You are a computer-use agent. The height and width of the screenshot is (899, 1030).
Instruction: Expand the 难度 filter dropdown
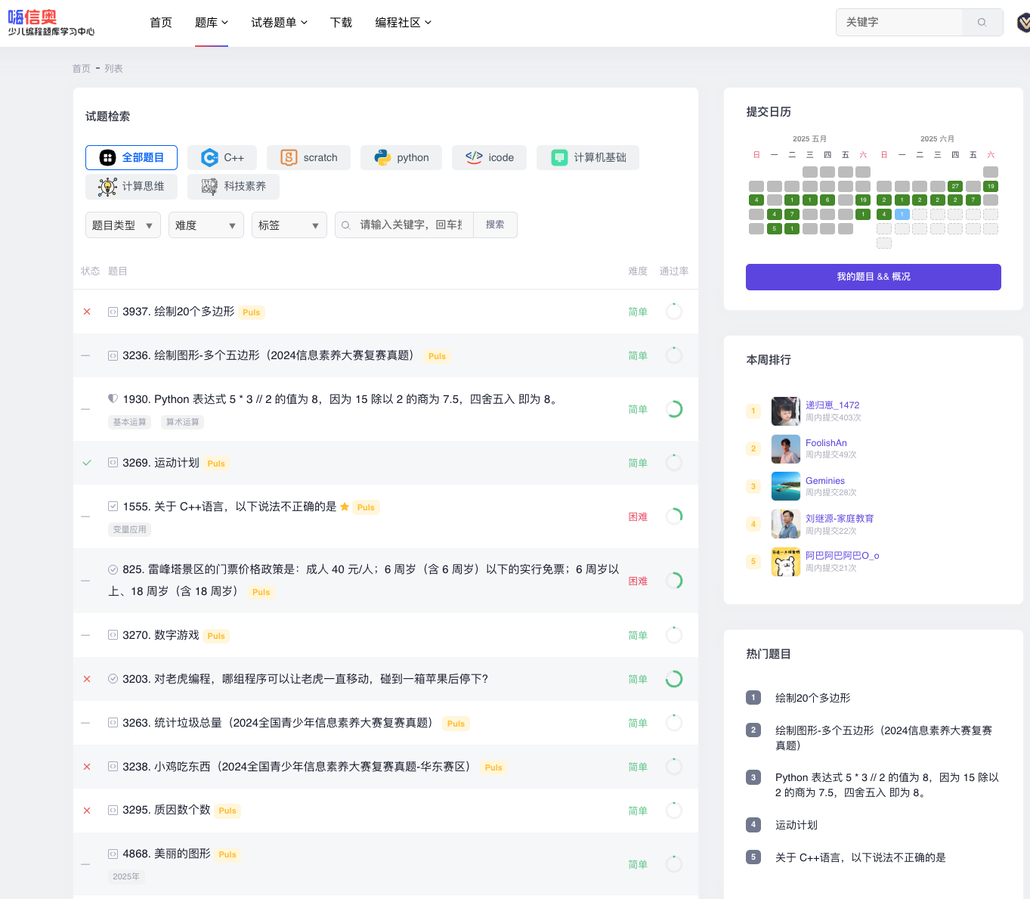pos(206,225)
